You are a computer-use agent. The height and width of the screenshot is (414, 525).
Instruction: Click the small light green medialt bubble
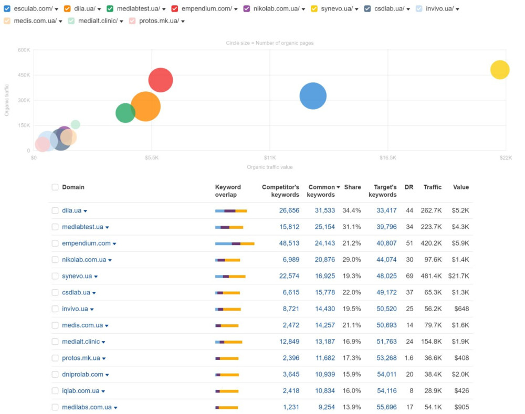(76, 124)
